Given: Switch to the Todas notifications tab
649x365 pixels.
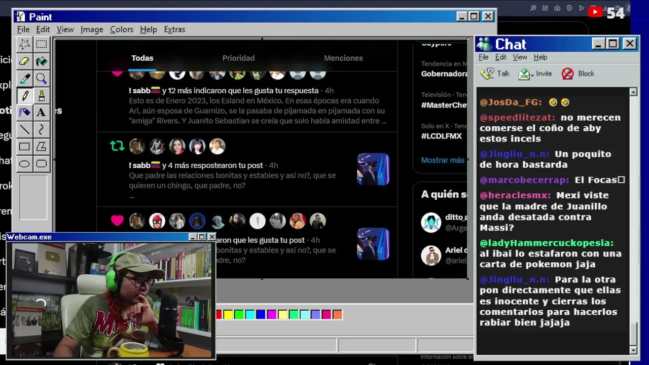Looking at the screenshot, I should (142, 58).
